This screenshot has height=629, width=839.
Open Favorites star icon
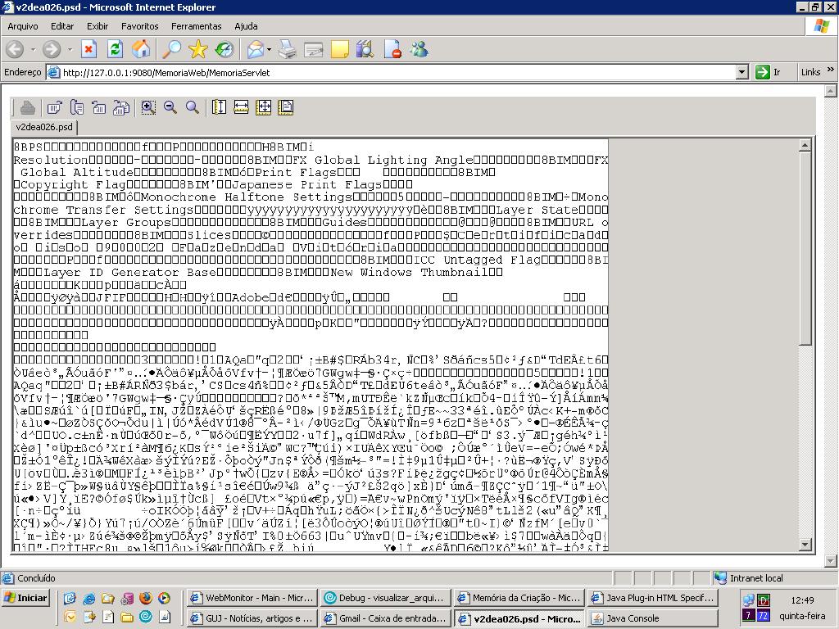coord(198,50)
